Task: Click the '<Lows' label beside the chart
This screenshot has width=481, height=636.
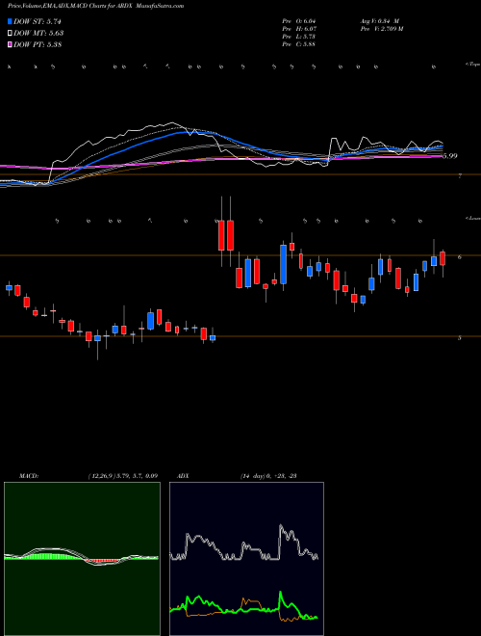Action: tap(472, 219)
